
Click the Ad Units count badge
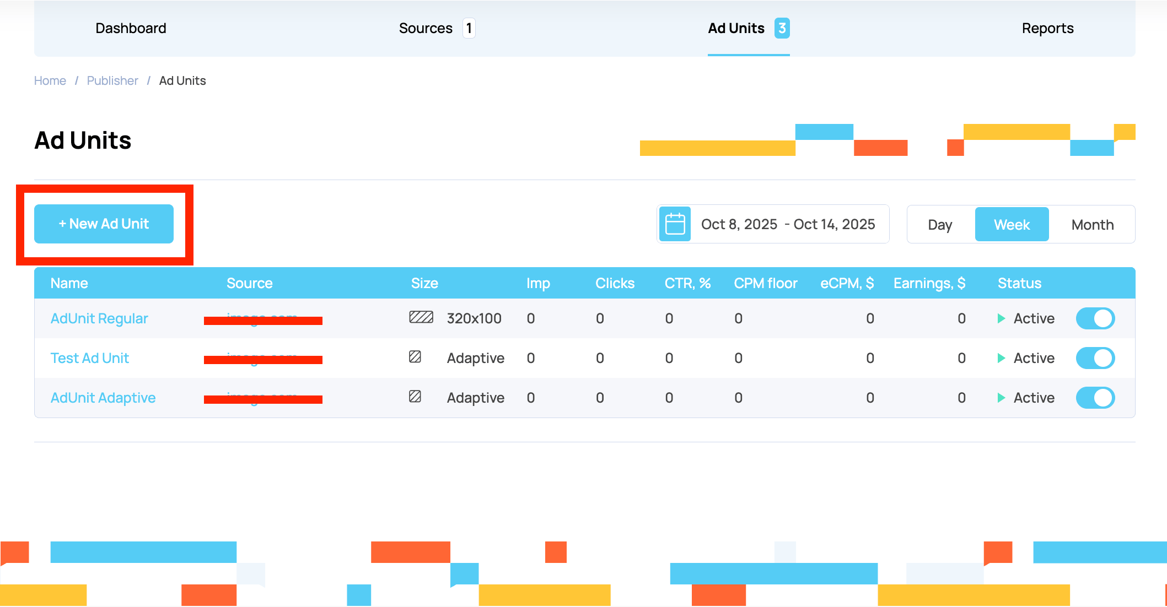tap(782, 28)
